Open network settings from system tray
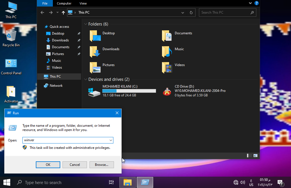 (236, 182)
